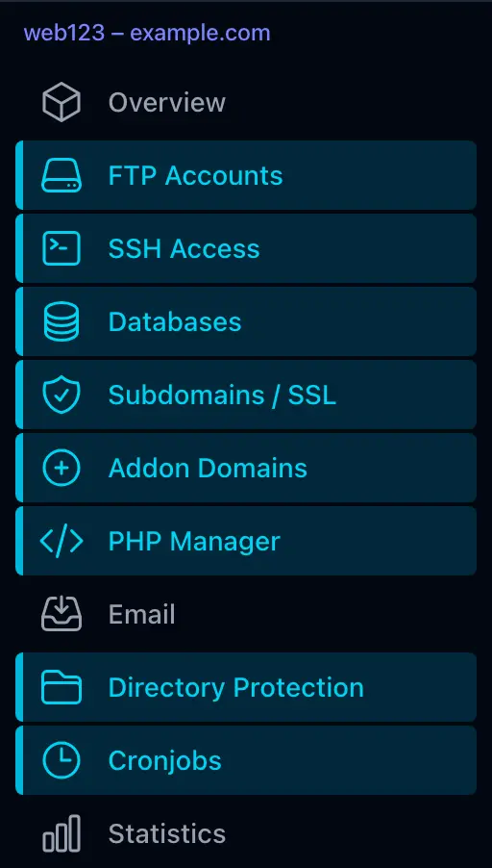
Task: Click the cube icon beside Overview
Action: pos(61,102)
